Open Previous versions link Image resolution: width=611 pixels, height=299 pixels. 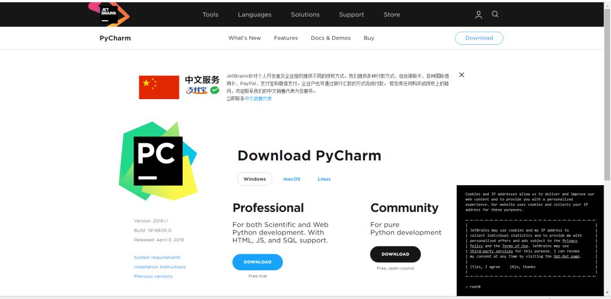tap(153, 276)
